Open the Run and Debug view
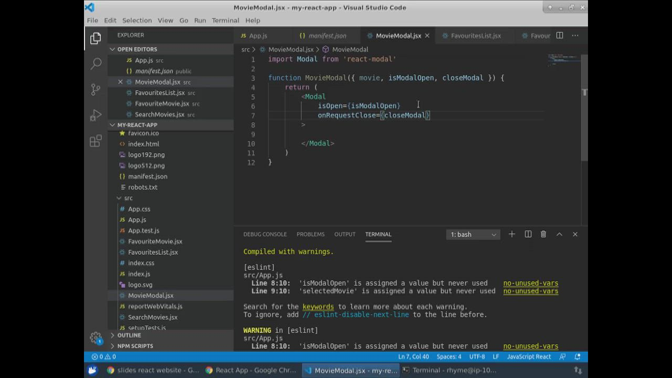672x378 pixels. tap(96, 115)
